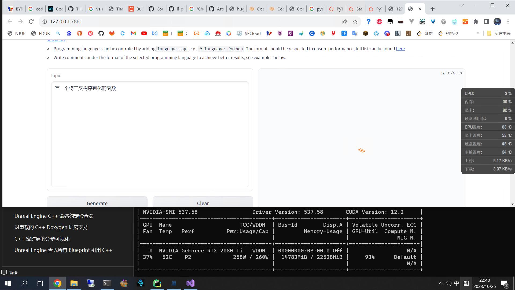The image size is (515, 290).
Task: Open the NJUP bookmark
Action: [17, 33]
